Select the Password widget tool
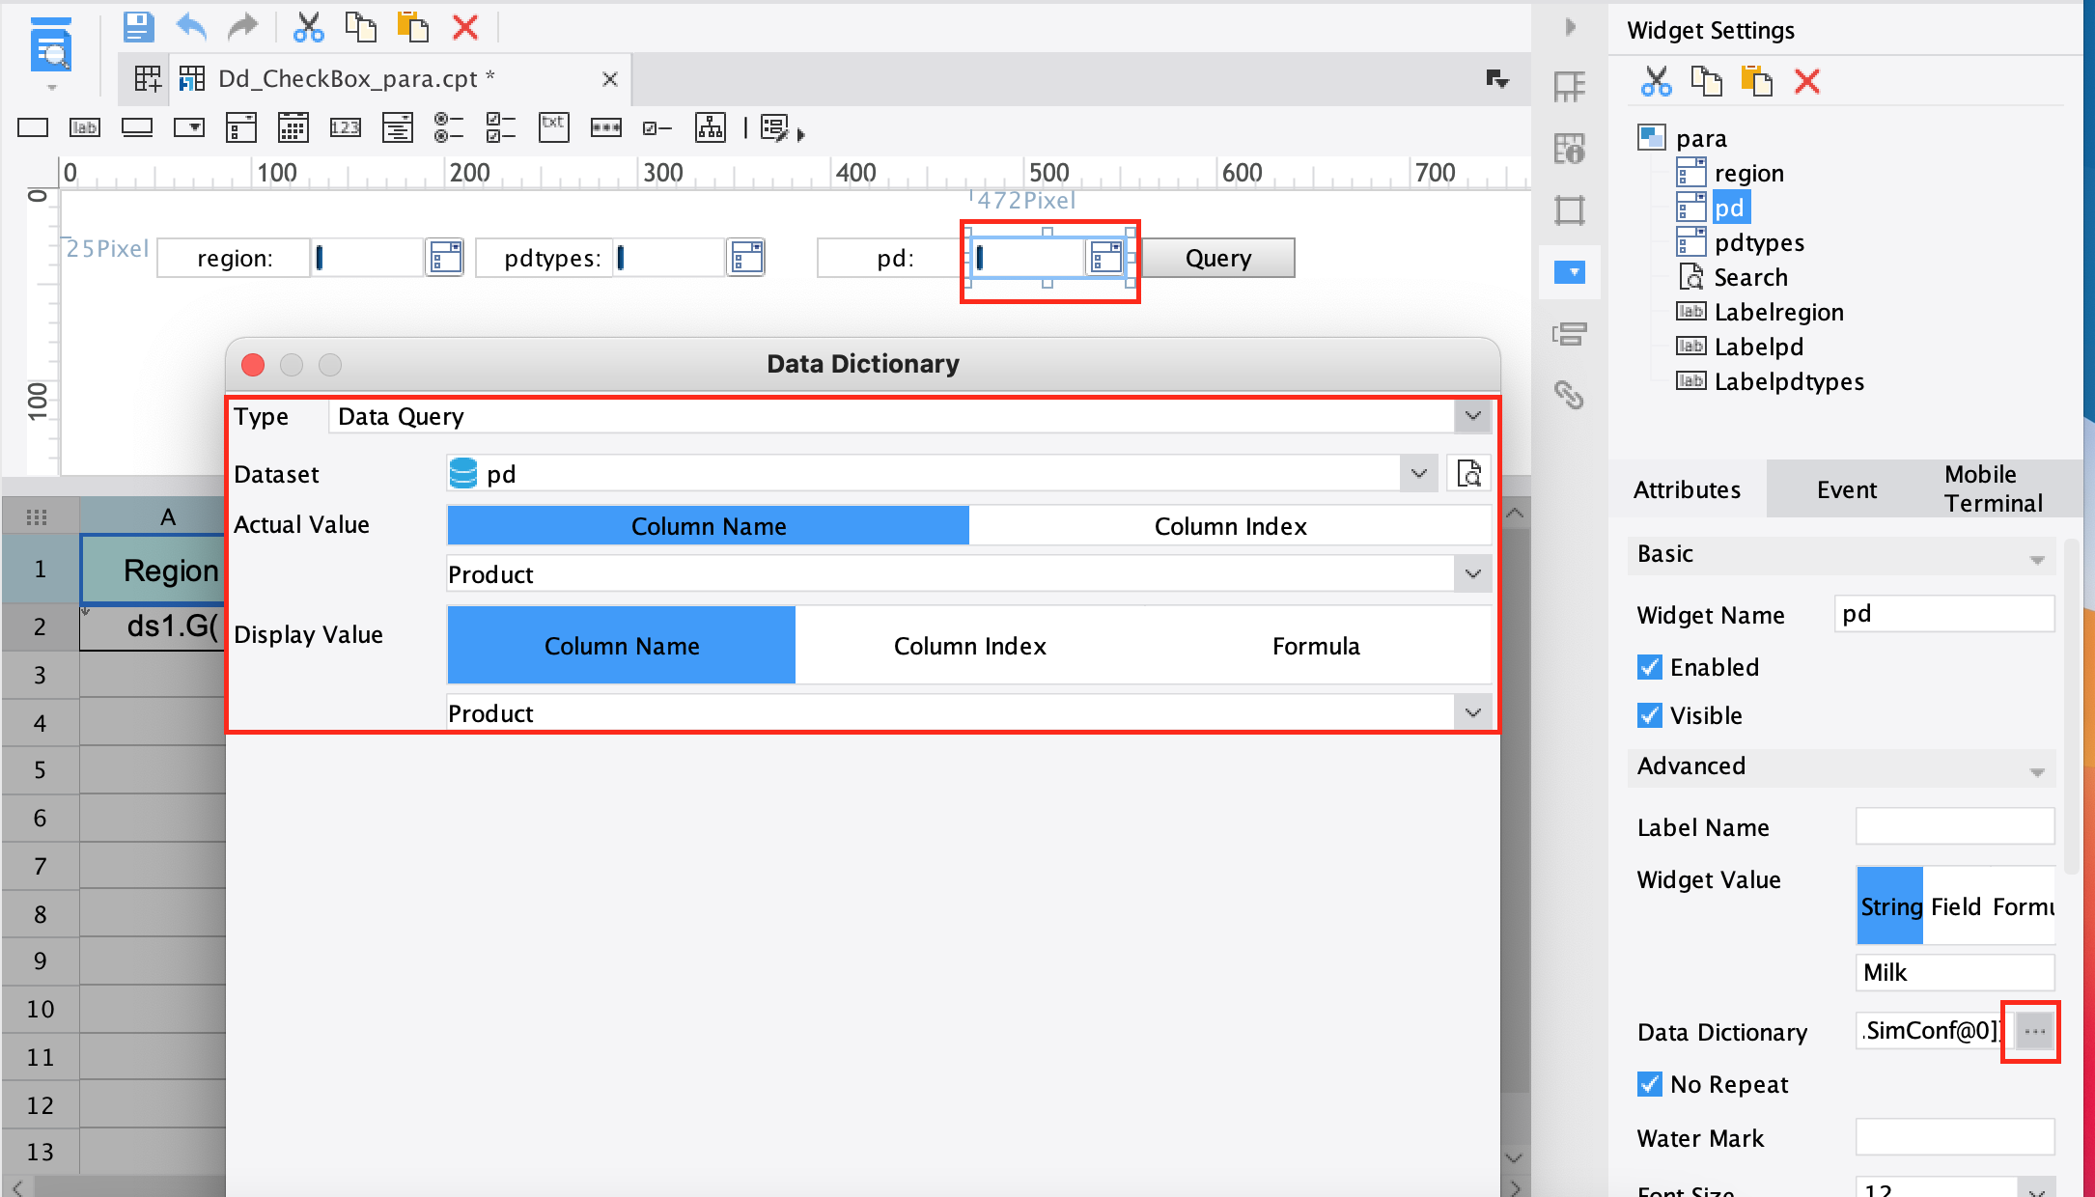 pyautogui.click(x=605, y=126)
